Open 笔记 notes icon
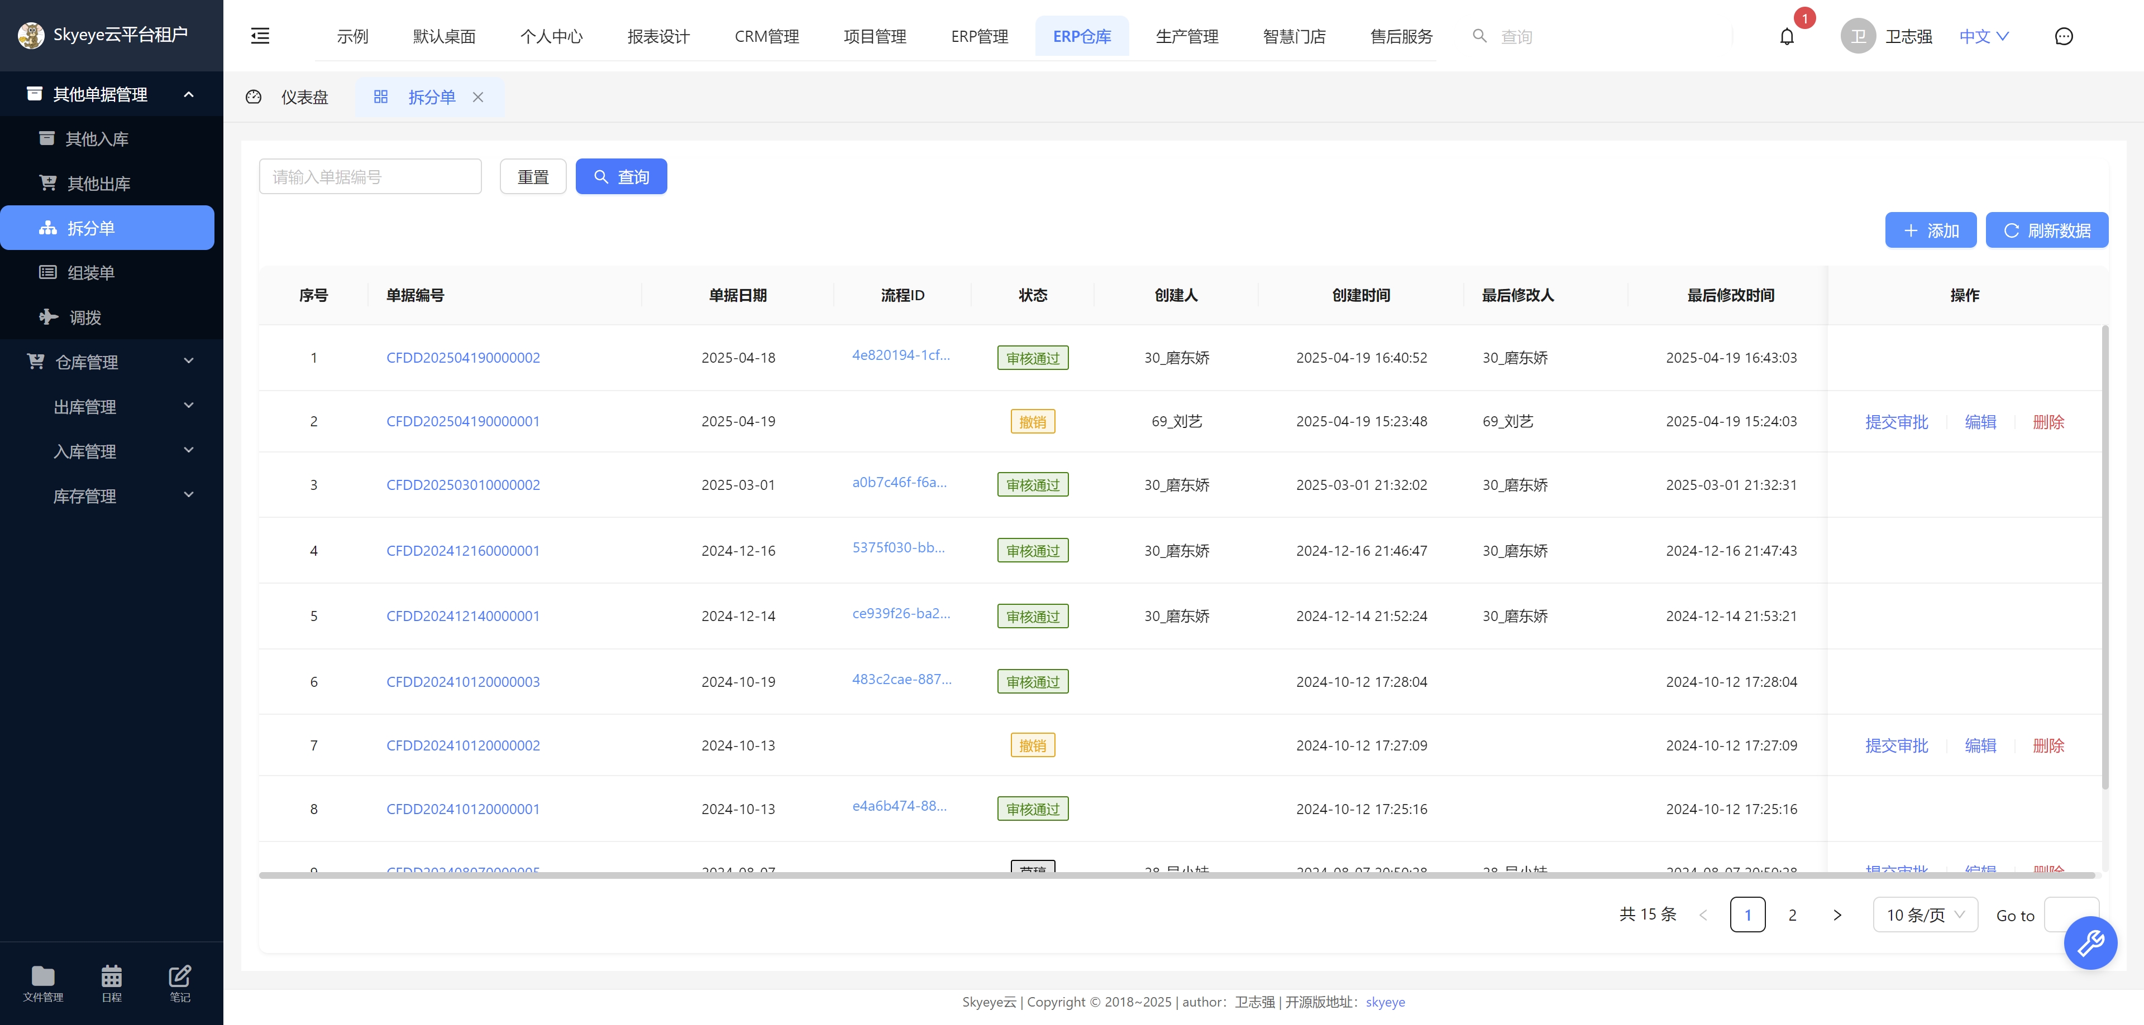Viewport: 2144px width, 1025px height. tap(180, 976)
